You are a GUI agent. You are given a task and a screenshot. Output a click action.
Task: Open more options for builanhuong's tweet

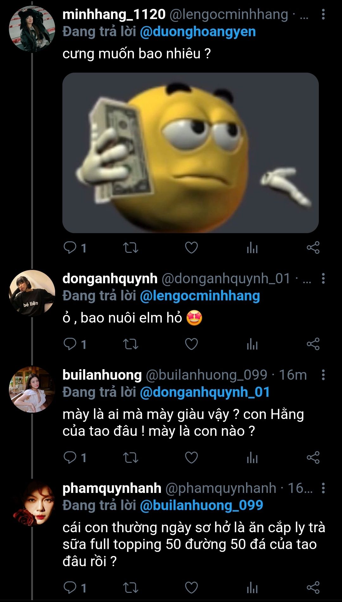tap(323, 375)
